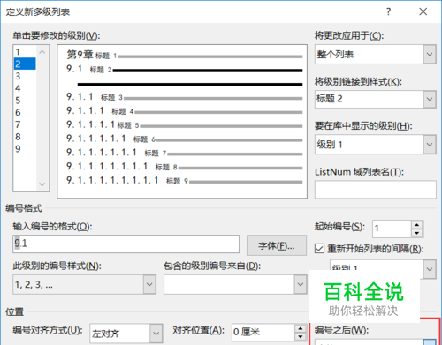Select level 2 in the level list
This screenshot has width=442, height=345.
(25, 64)
